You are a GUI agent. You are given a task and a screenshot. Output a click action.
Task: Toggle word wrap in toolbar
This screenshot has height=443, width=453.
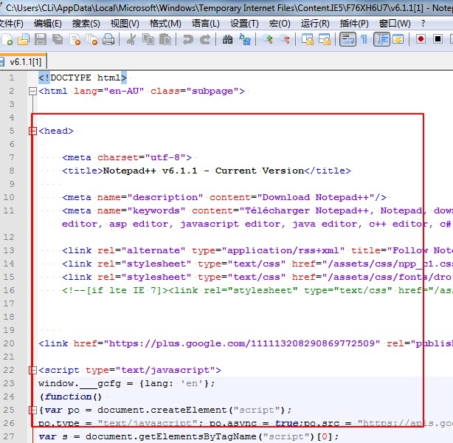(x=347, y=39)
